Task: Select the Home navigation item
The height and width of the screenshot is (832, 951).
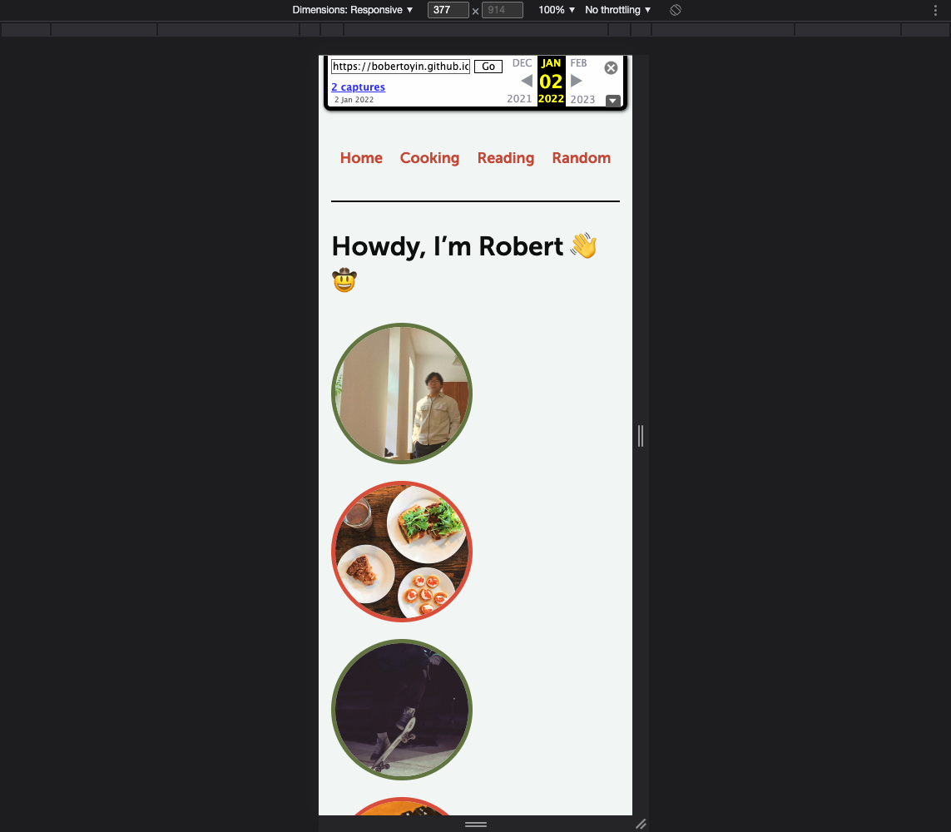Action: [x=361, y=158]
